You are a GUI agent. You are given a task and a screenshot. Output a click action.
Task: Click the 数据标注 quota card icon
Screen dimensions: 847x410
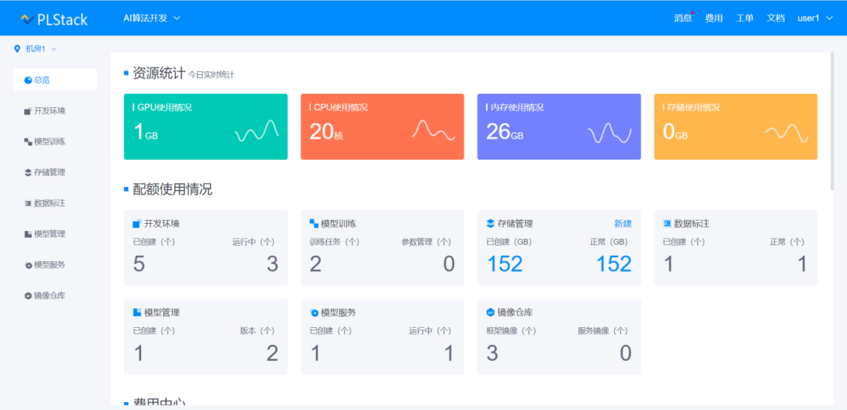coord(667,223)
